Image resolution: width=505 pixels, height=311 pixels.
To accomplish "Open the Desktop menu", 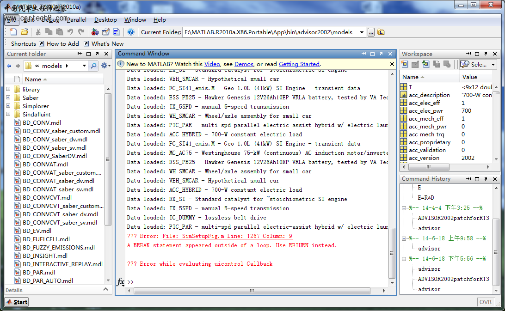I will pos(105,19).
